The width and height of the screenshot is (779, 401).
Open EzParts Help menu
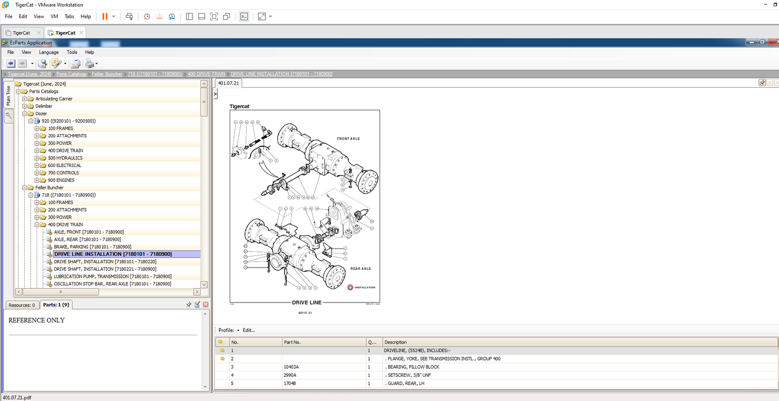point(89,52)
